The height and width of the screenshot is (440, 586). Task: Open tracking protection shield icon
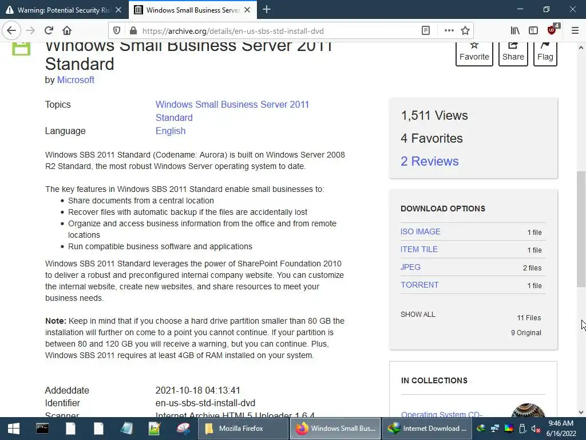117,31
